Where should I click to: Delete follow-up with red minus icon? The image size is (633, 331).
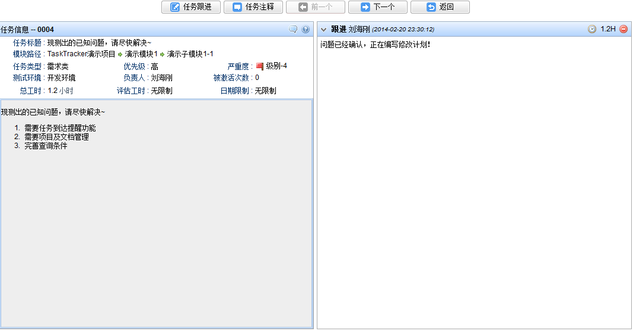click(x=624, y=29)
